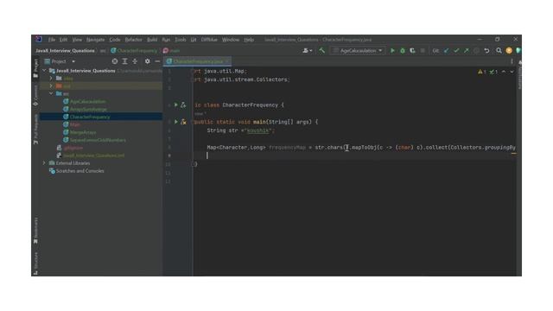Screen dimensions: 553x311
Task: Open the Run menu
Action: click(166, 40)
